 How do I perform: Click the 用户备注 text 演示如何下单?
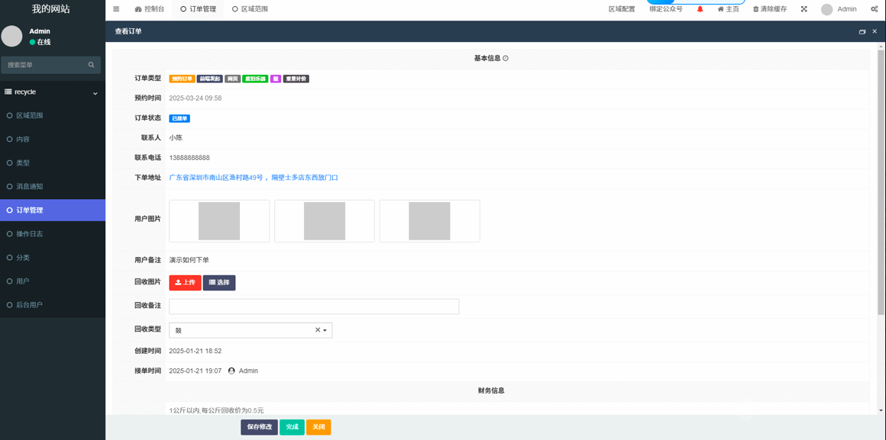coord(189,260)
